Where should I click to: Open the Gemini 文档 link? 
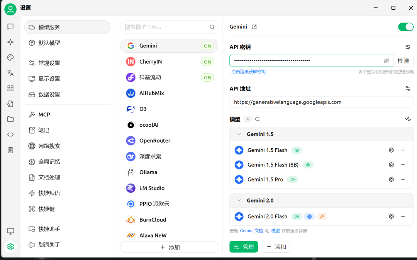pyautogui.click(x=251, y=231)
